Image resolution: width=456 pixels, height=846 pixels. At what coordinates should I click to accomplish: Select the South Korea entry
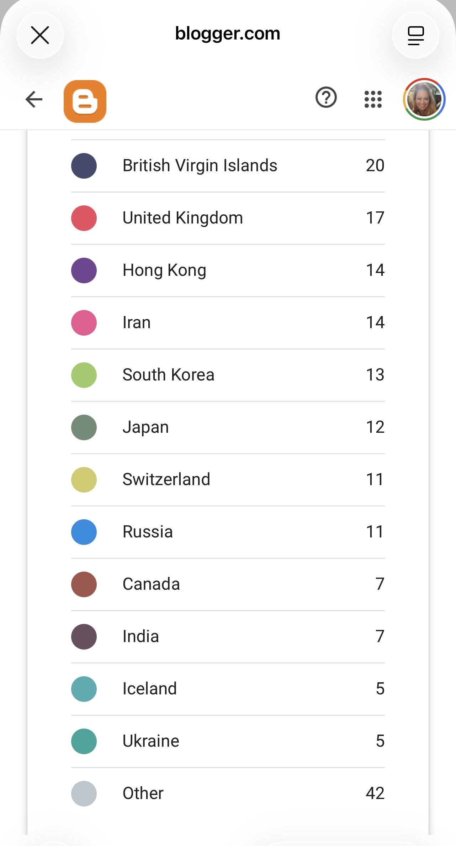[x=168, y=375]
